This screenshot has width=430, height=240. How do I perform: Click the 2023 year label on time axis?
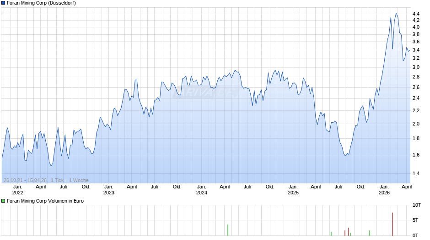(108, 193)
